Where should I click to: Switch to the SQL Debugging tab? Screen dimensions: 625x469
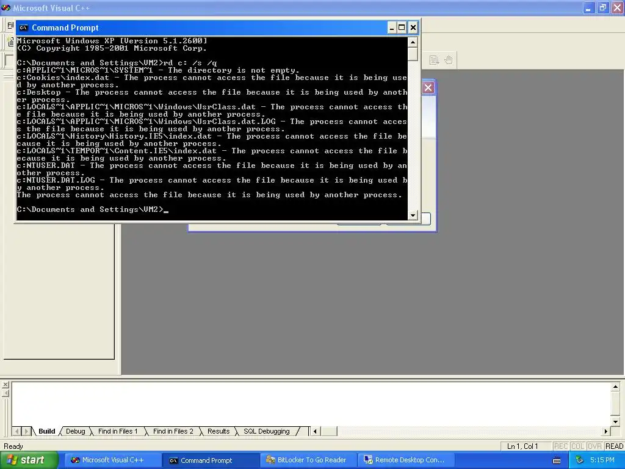(267, 431)
